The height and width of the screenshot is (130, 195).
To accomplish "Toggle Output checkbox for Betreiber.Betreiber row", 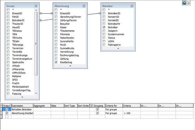I will tap(7, 109).
